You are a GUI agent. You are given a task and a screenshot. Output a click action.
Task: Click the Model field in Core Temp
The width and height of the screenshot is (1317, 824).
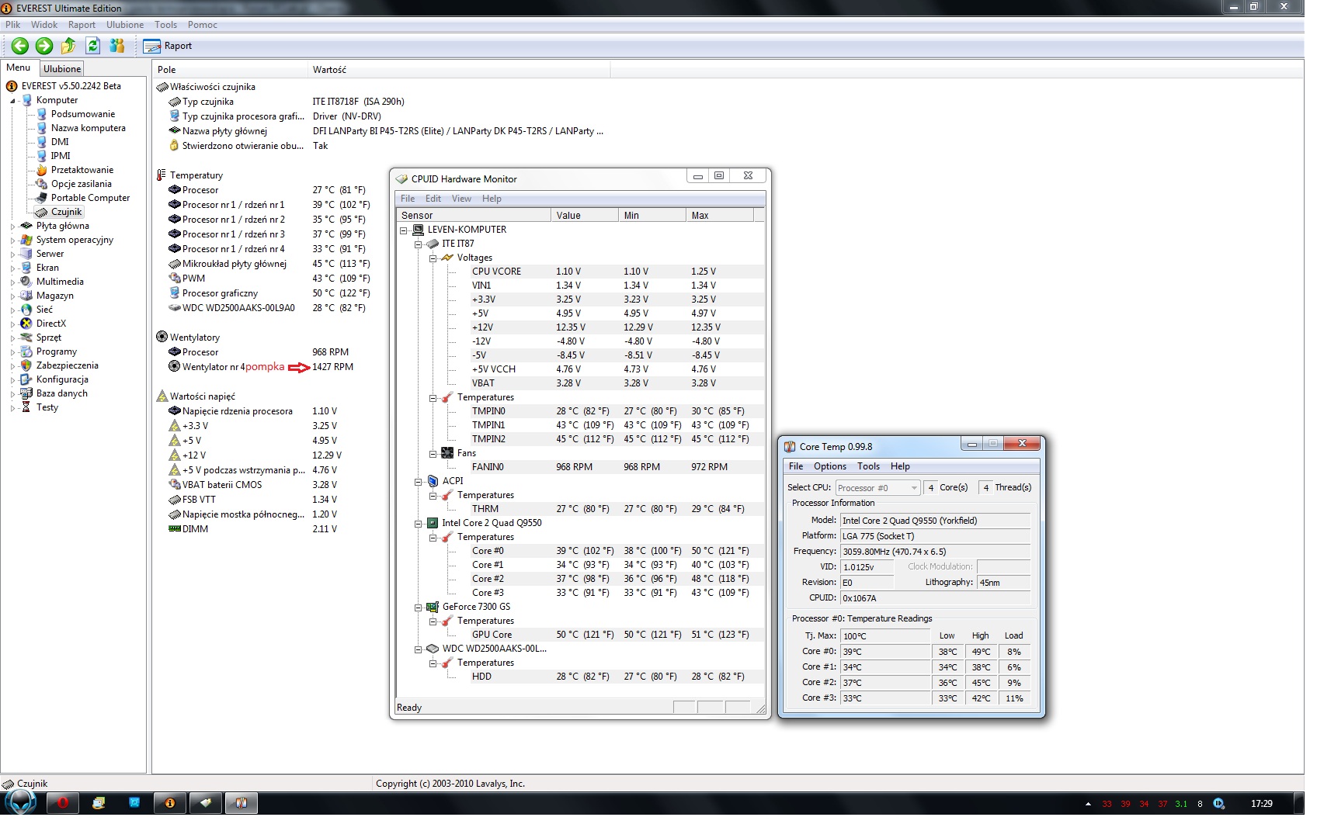pos(935,521)
